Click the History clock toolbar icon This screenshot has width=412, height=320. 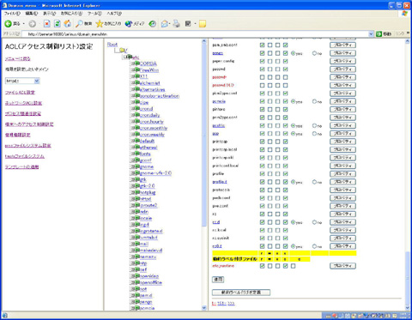[153, 24]
